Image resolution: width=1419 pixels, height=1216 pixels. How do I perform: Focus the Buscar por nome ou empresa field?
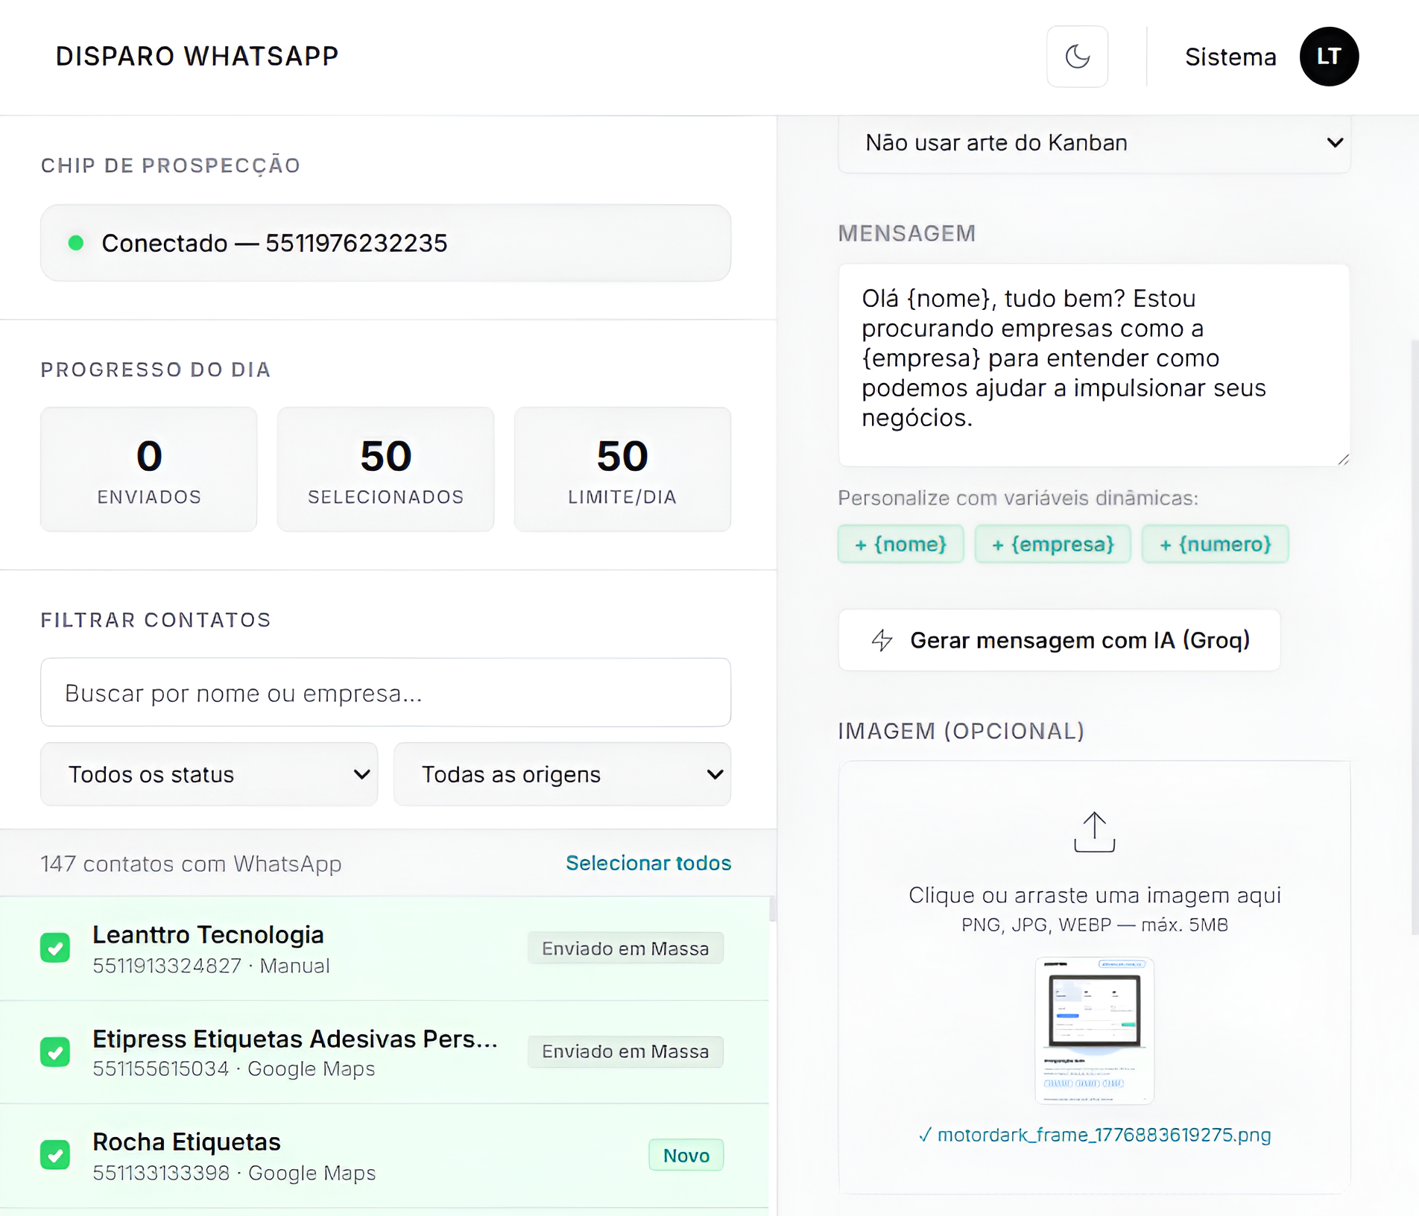(385, 692)
